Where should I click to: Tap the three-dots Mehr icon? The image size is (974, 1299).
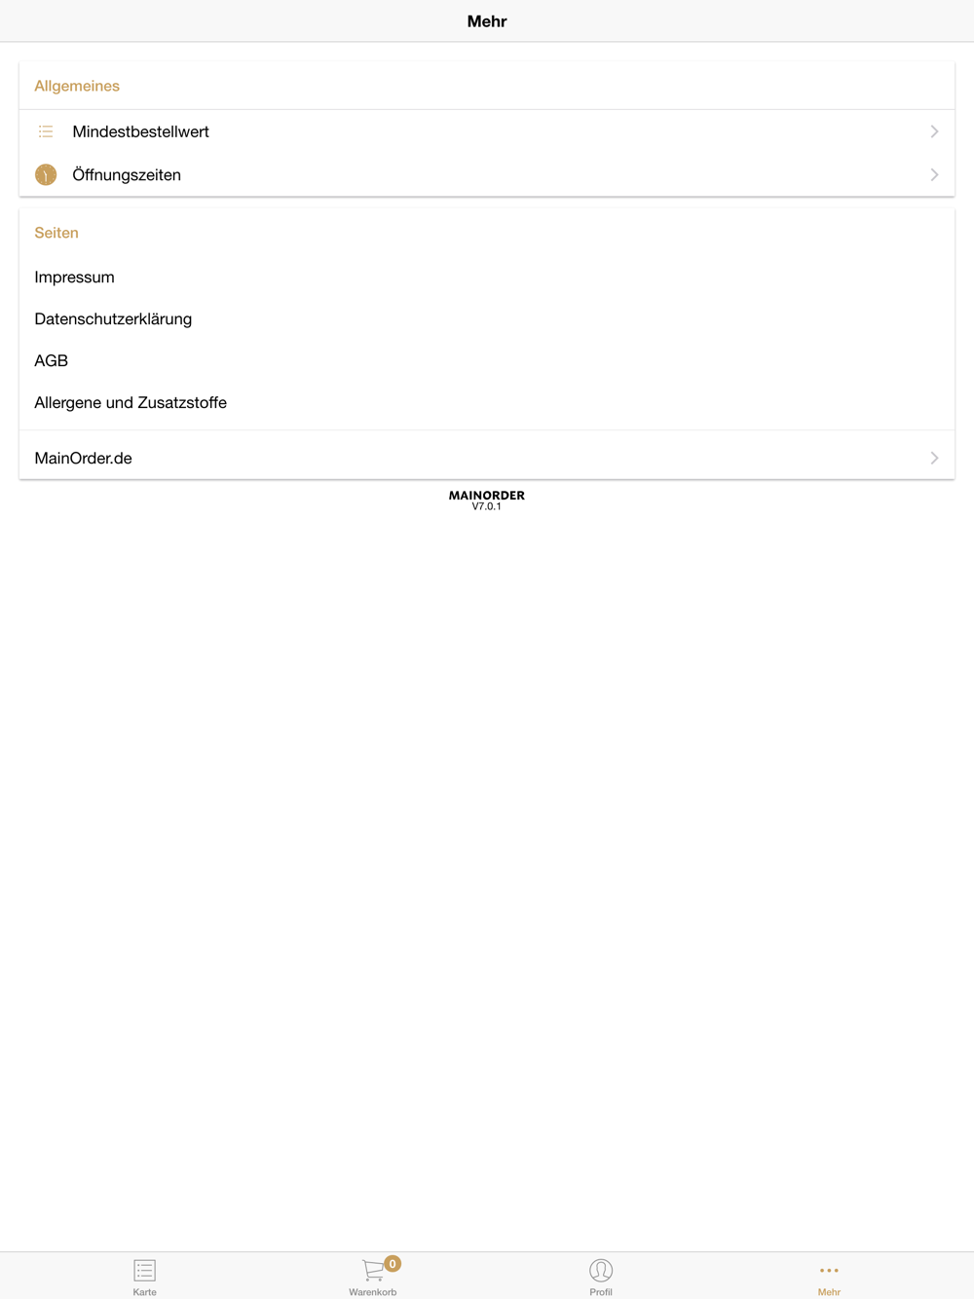coord(829,1270)
